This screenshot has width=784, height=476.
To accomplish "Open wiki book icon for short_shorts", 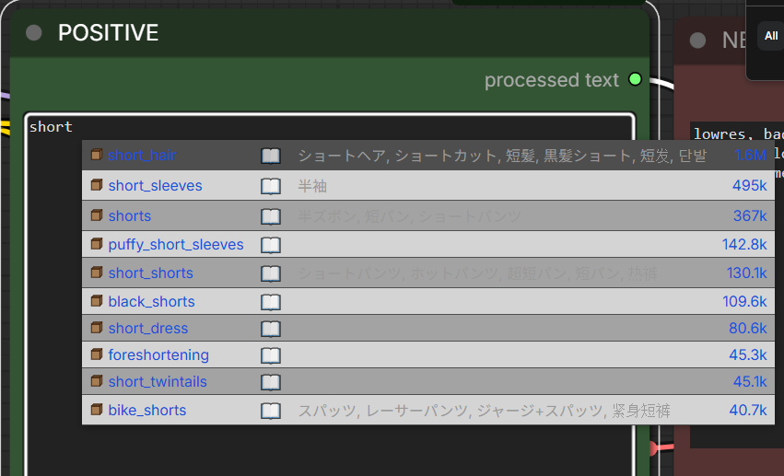I will 271,273.
